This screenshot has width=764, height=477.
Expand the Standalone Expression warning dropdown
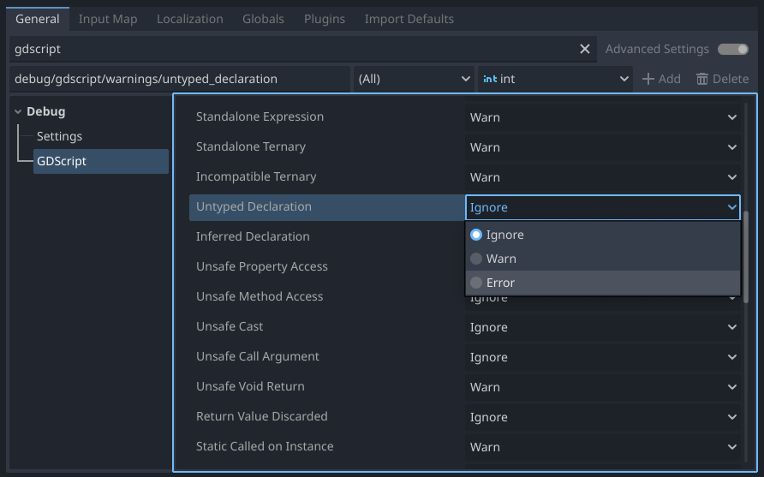602,117
